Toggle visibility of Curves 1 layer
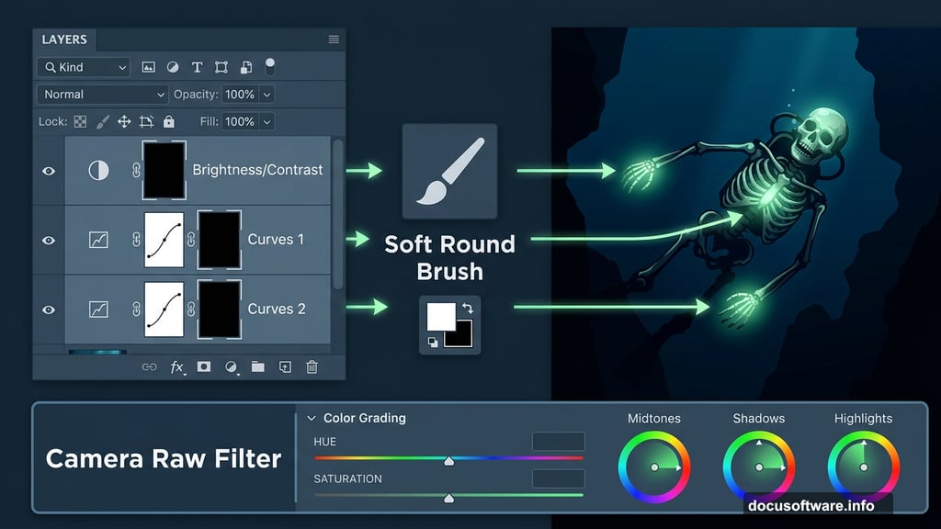941x529 pixels. (x=49, y=240)
